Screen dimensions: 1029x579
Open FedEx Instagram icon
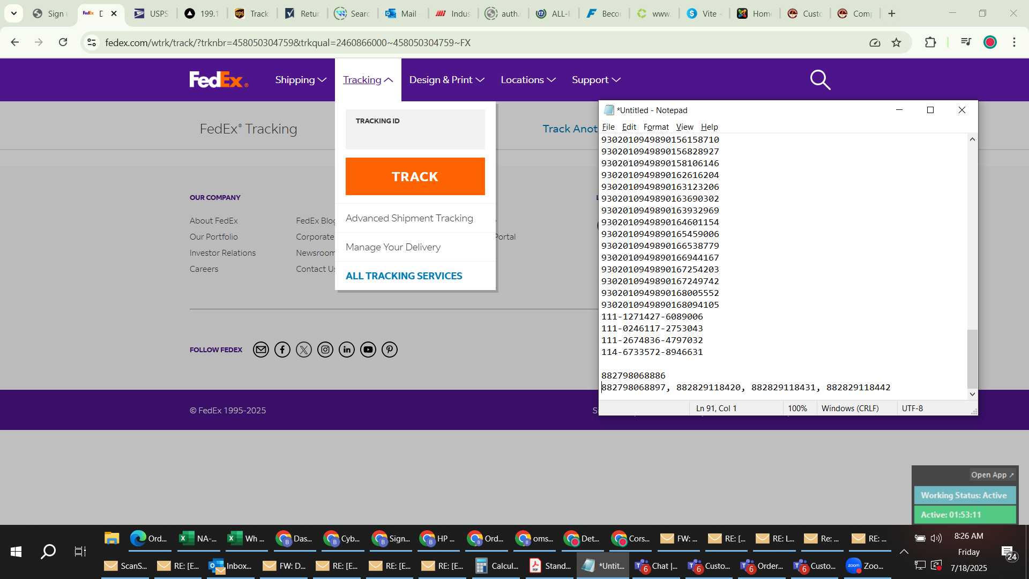325,350
